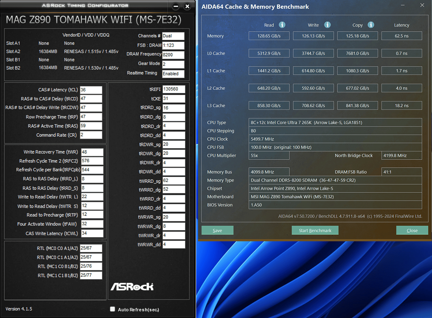The image size is (432, 318).
Task: Click the tRFCpb refresh cycle field
Action: [92, 170]
